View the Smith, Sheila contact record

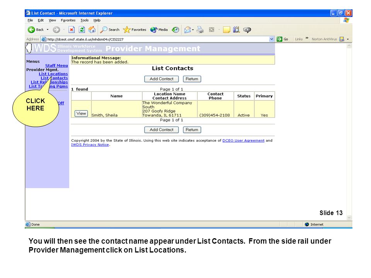pos(81,114)
